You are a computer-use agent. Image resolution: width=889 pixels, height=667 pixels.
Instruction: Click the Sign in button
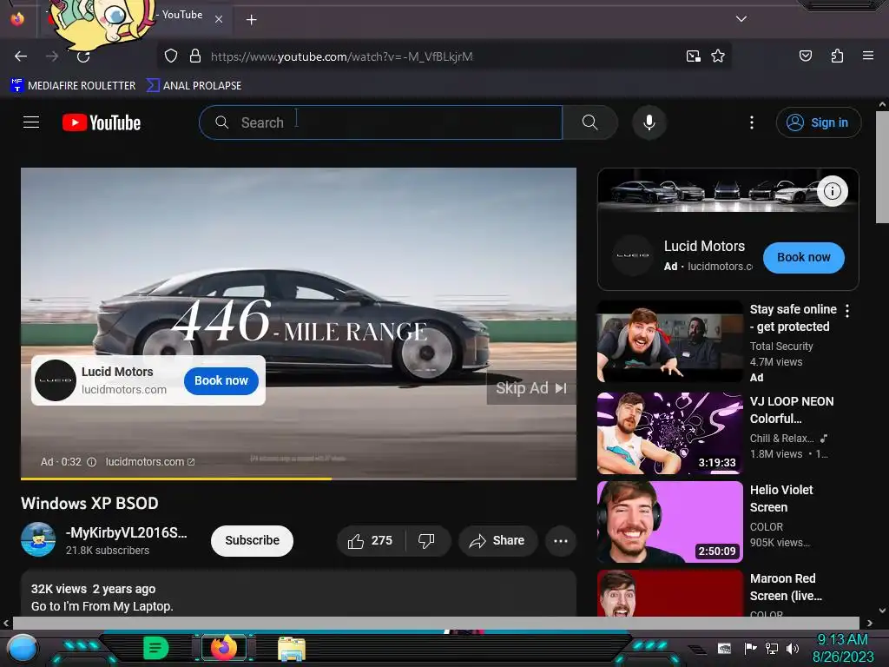pyautogui.click(x=818, y=122)
